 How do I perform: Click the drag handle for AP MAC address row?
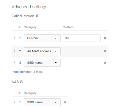15,51
